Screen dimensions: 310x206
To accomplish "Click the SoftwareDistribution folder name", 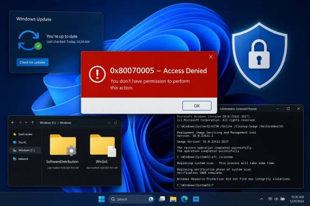I will 62,161.
